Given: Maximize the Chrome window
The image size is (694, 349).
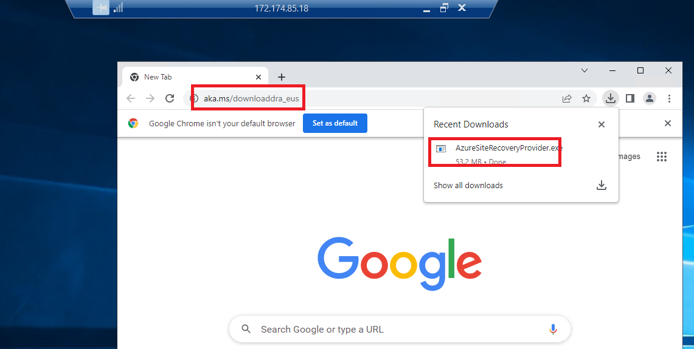Looking at the screenshot, I should click(640, 70).
